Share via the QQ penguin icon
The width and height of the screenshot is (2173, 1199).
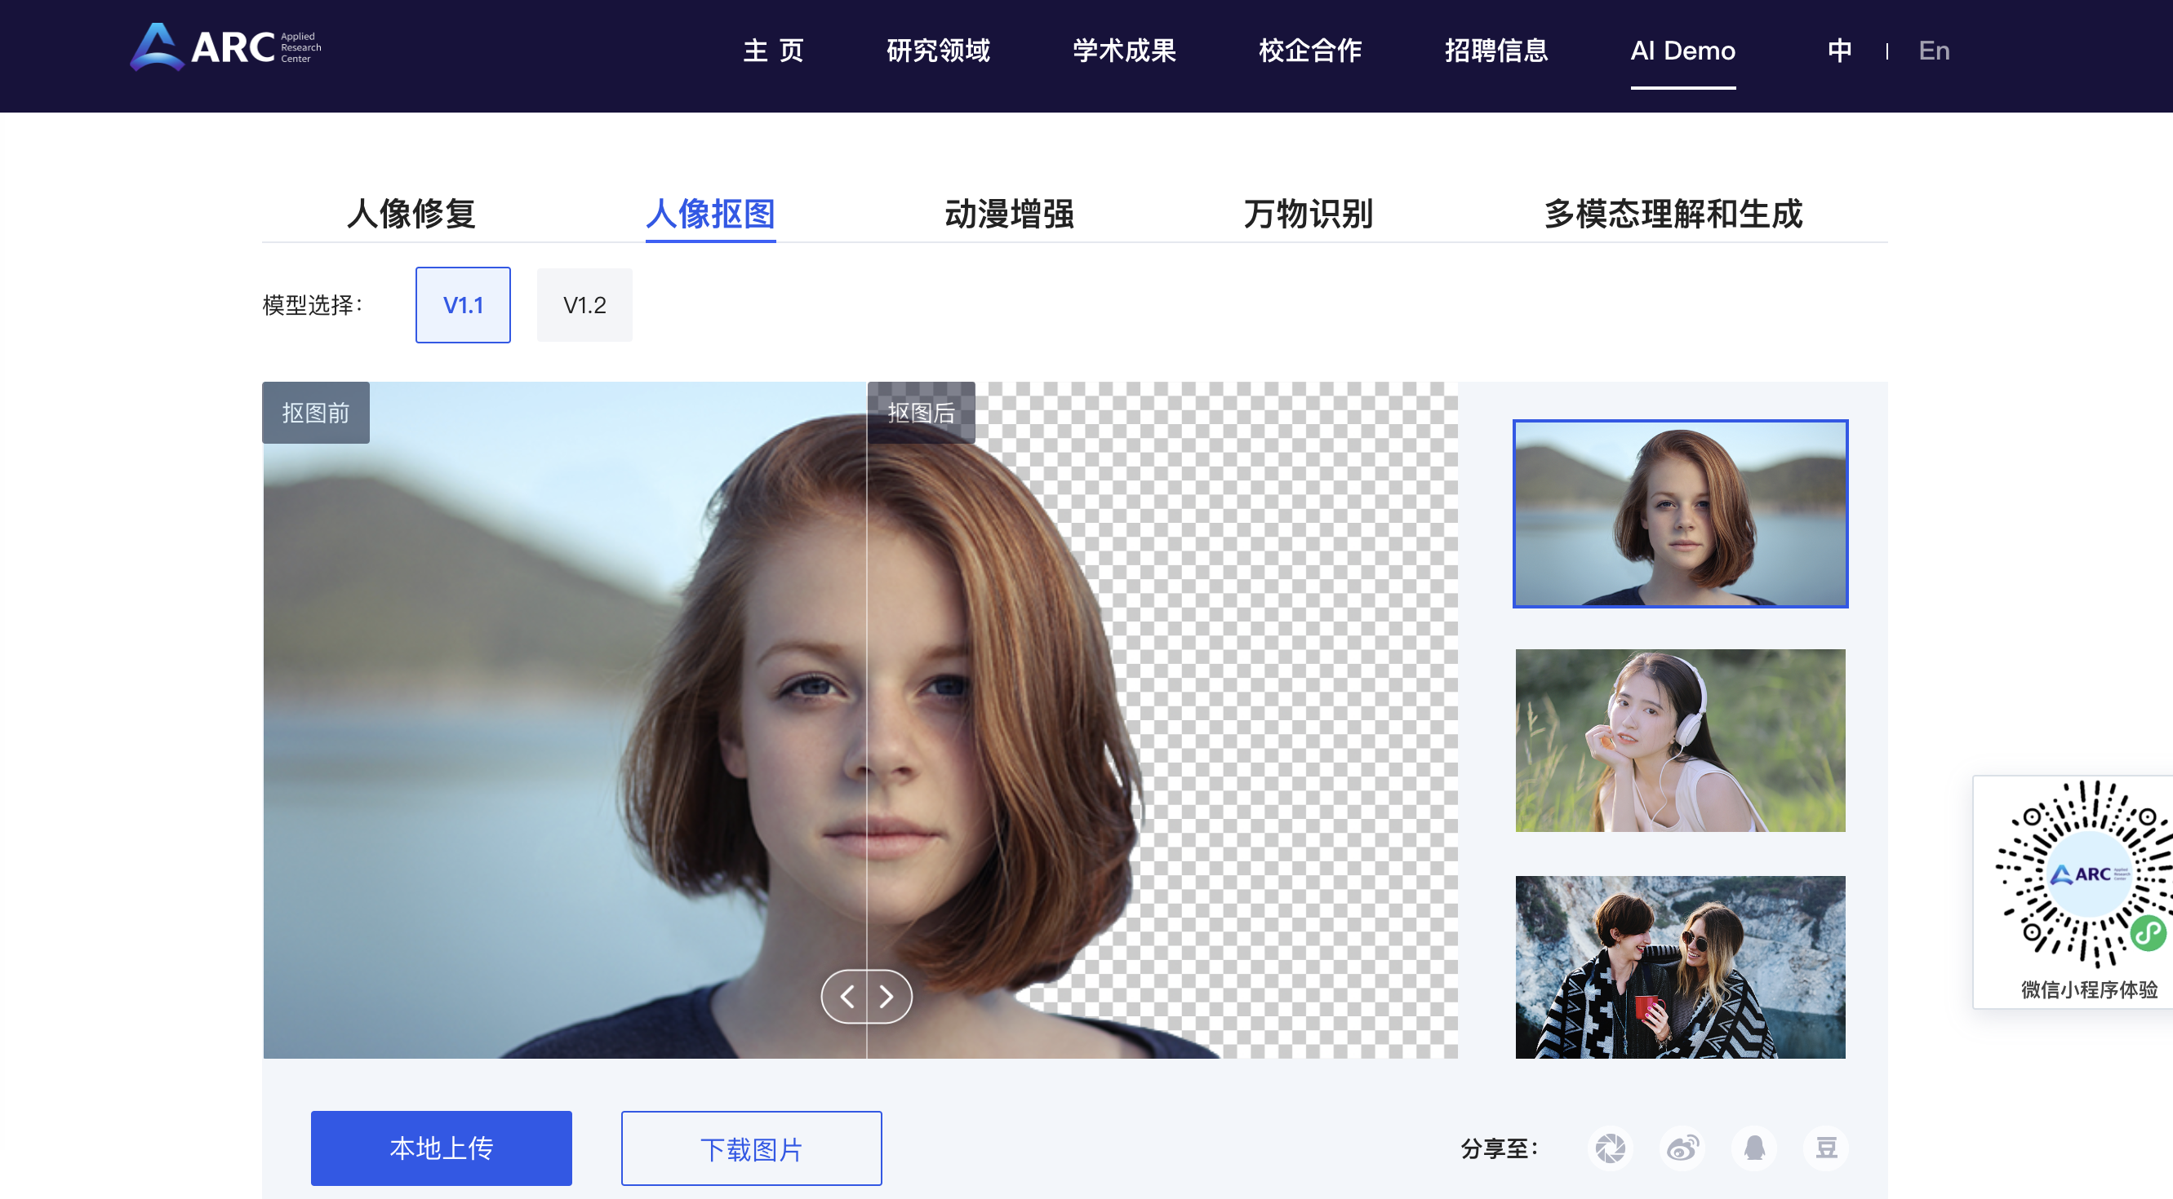(x=1754, y=1148)
